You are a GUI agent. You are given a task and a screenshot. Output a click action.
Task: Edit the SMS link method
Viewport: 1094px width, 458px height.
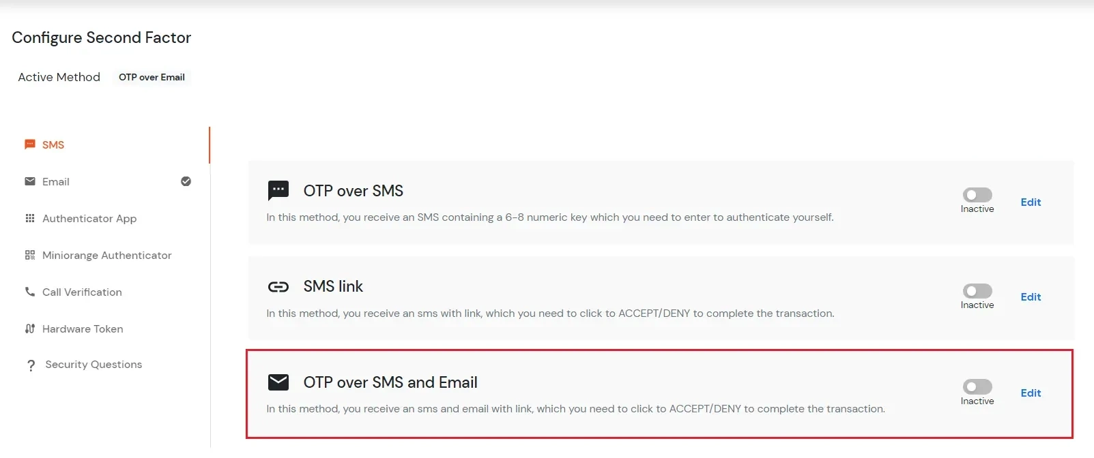[x=1031, y=297]
